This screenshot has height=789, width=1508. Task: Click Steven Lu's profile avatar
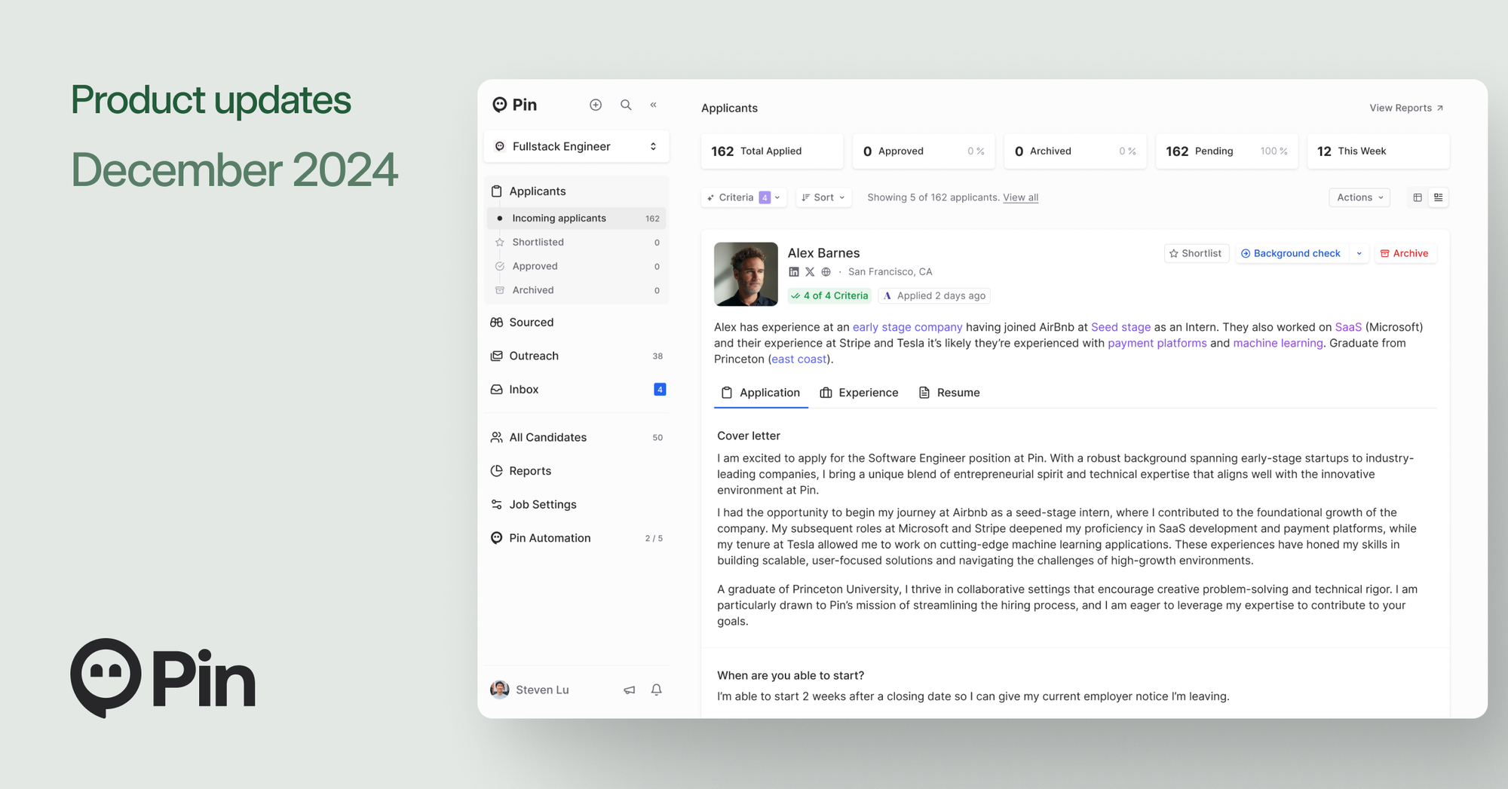[499, 690]
